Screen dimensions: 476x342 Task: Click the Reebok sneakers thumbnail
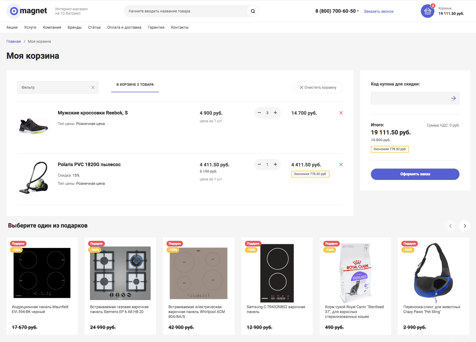click(x=34, y=126)
